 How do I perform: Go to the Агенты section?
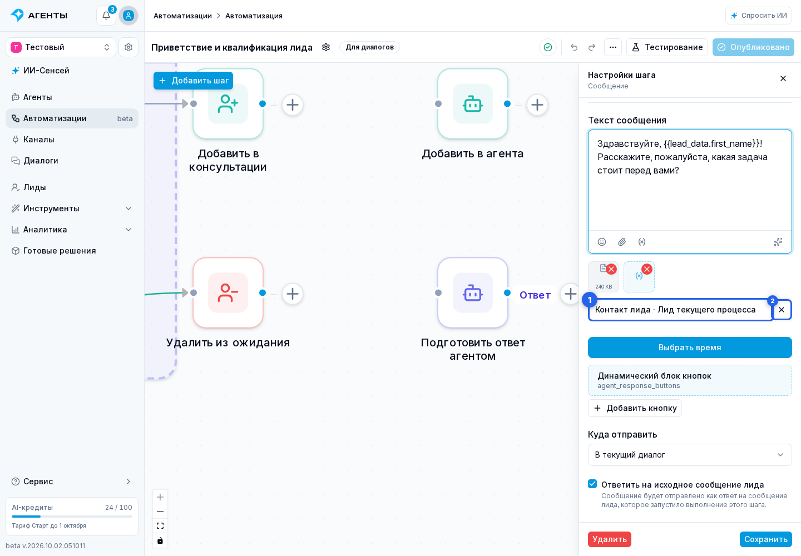pos(72,97)
